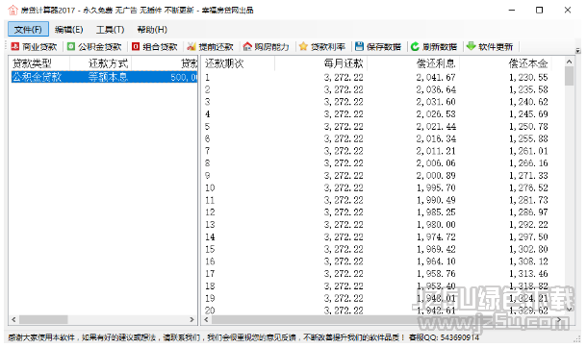Click the 等额本息 repayment method cell
Image resolution: width=587 pixels, height=348 pixels.
click(x=108, y=77)
